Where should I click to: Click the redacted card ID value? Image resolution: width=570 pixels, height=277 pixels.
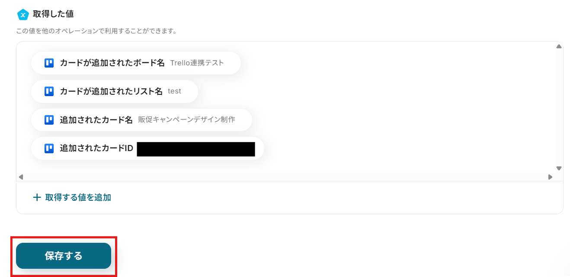[x=196, y=149]
